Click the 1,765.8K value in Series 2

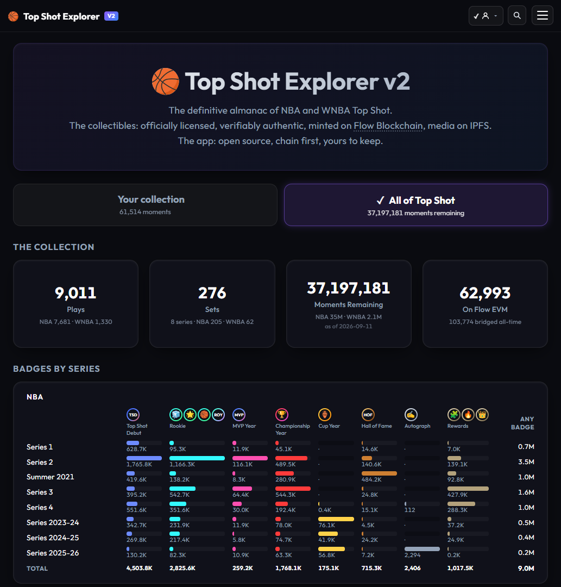coord(139,465)
